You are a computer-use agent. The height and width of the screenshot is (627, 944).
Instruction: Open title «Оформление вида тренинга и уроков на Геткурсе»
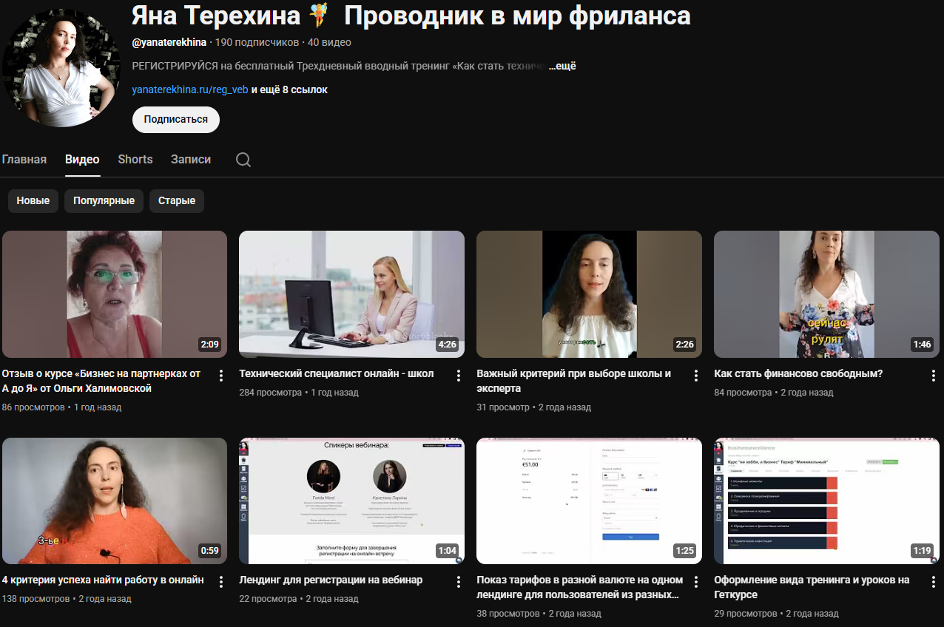pos(812,587)
